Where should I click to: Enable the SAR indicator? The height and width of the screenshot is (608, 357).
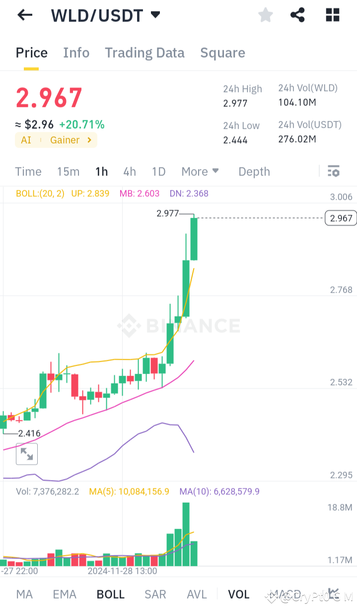pos(155,594)
